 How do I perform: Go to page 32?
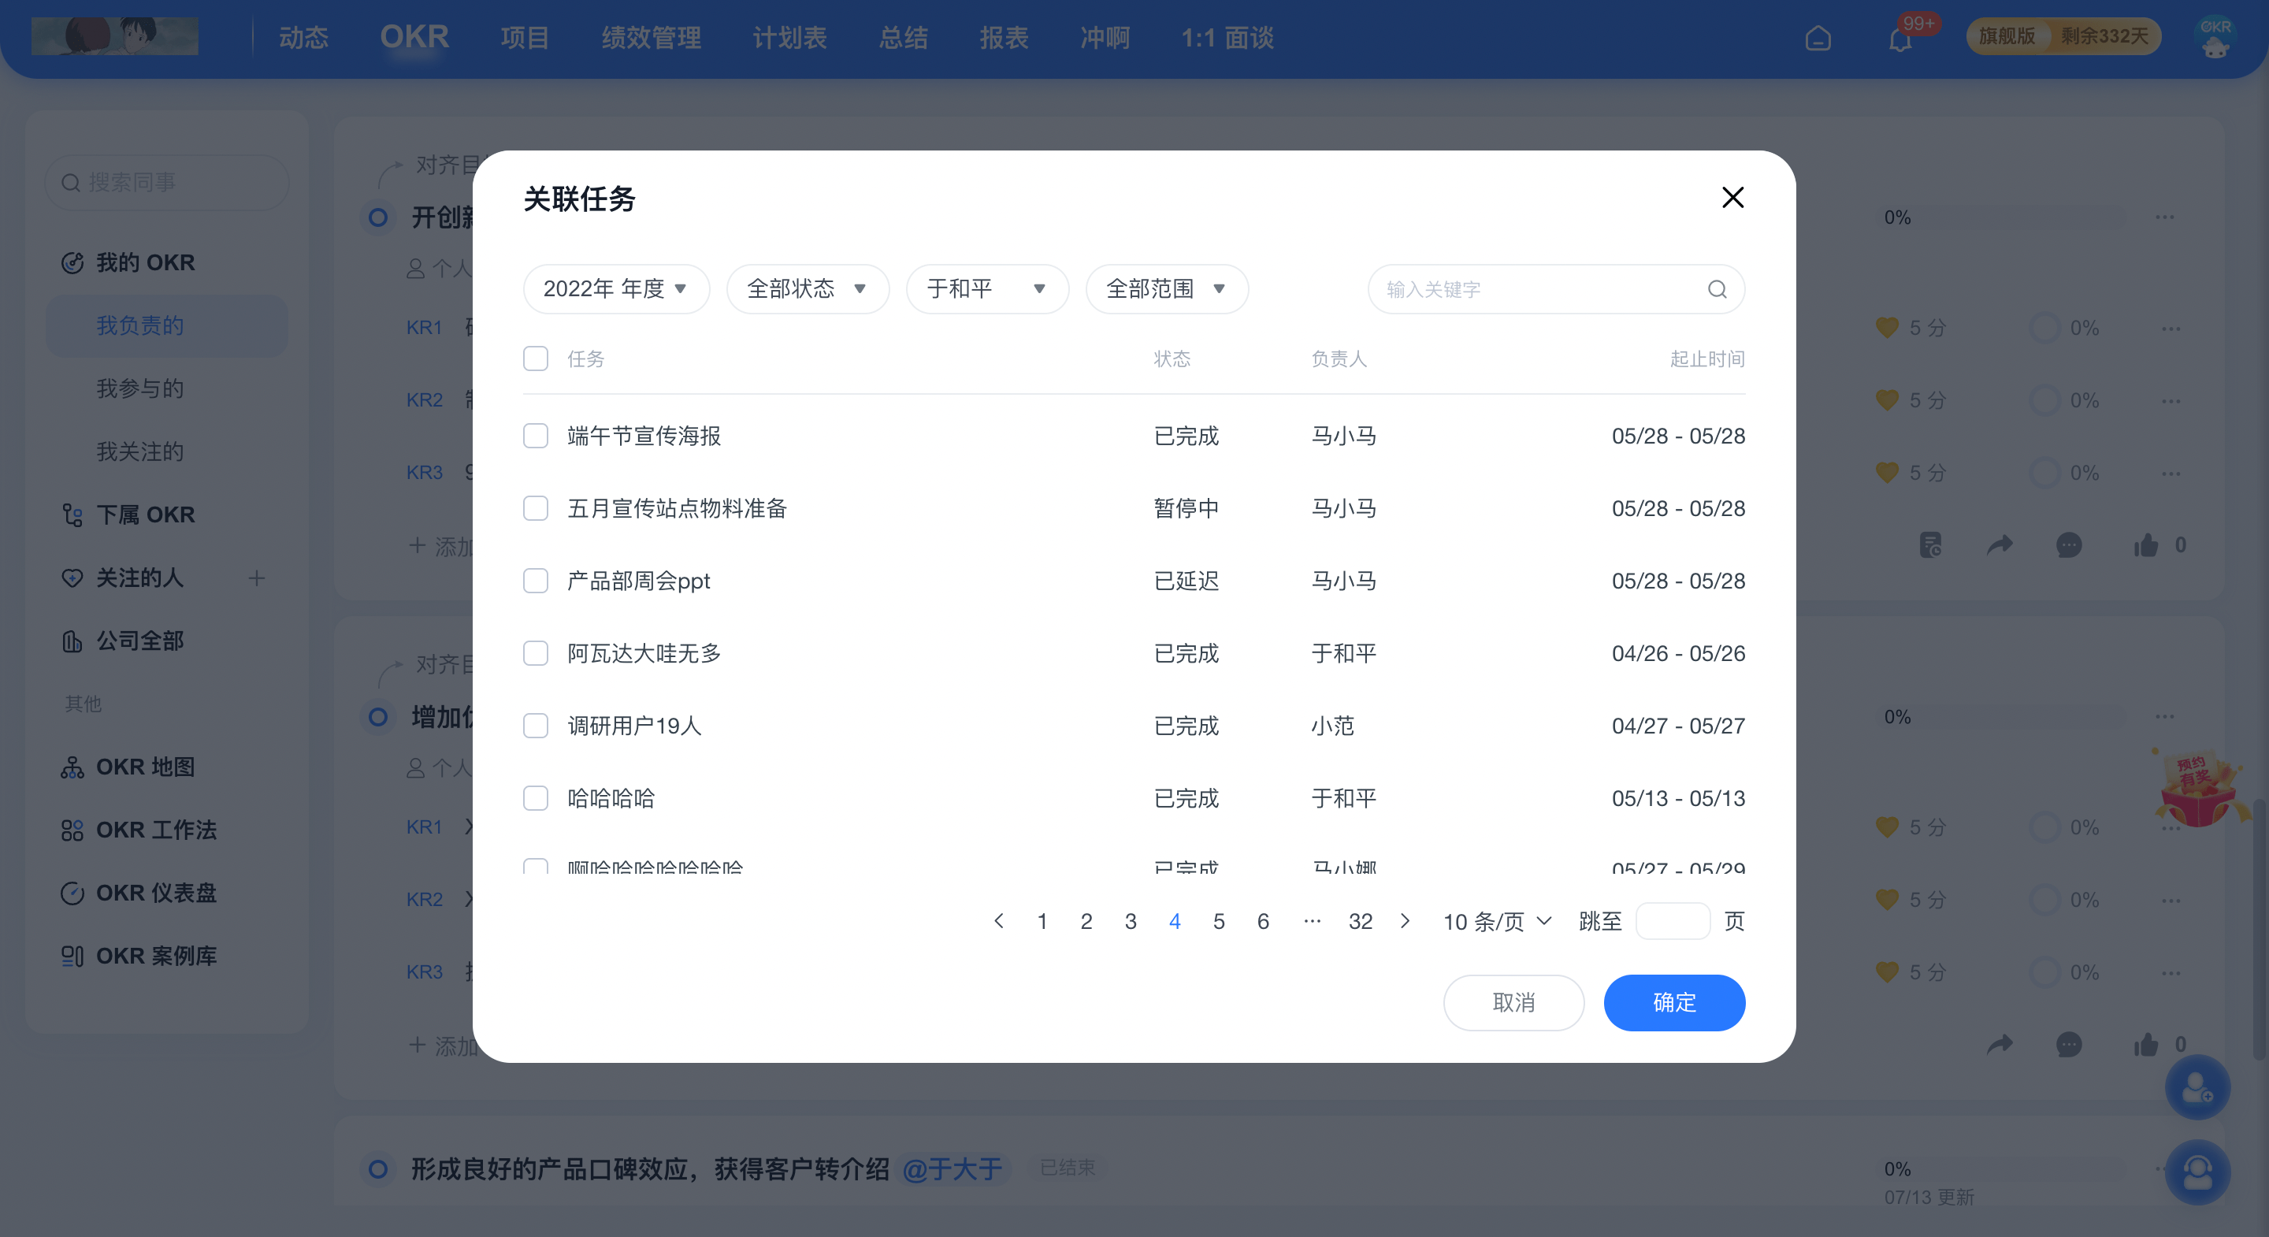[x=1360, y=922]
